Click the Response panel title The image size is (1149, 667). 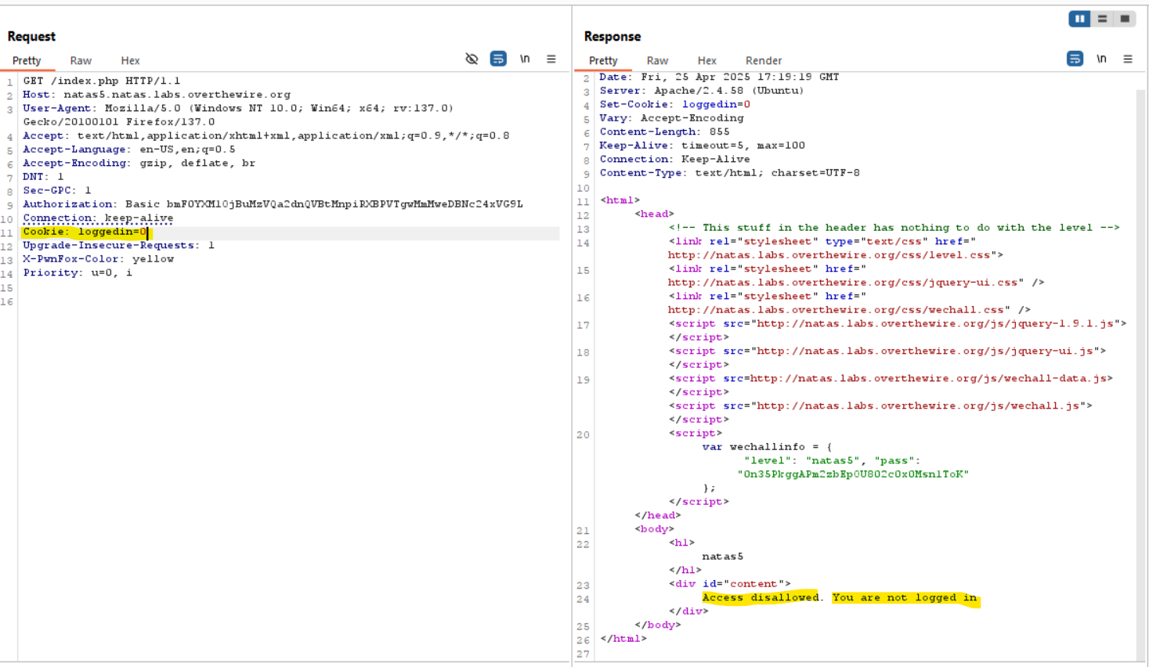612,36
